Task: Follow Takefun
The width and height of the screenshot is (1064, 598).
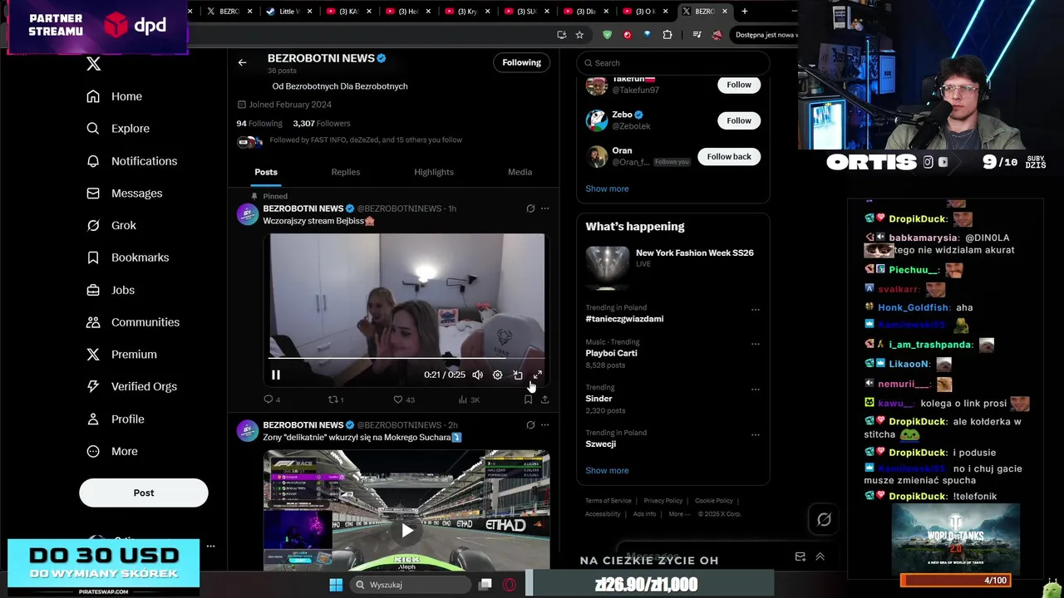Action: (x=739, y=85)
